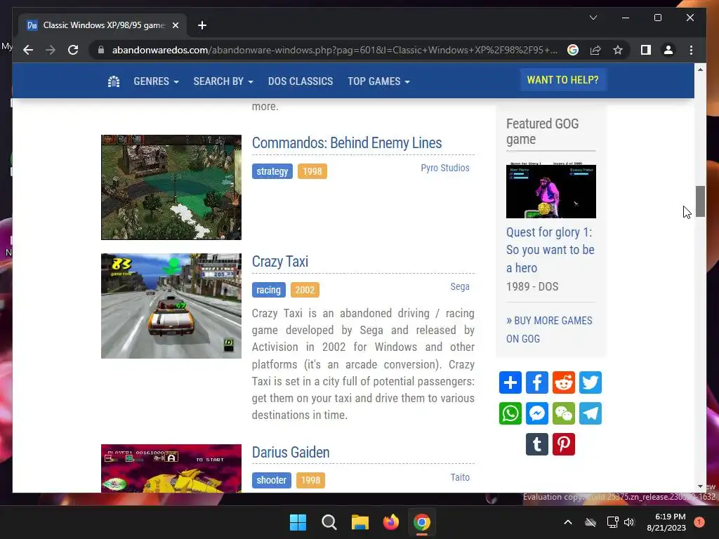Expand the TOP GAMES dropdown menu
Image resolution: width=719 pixels, height=539 pixels.
(378, 81)
